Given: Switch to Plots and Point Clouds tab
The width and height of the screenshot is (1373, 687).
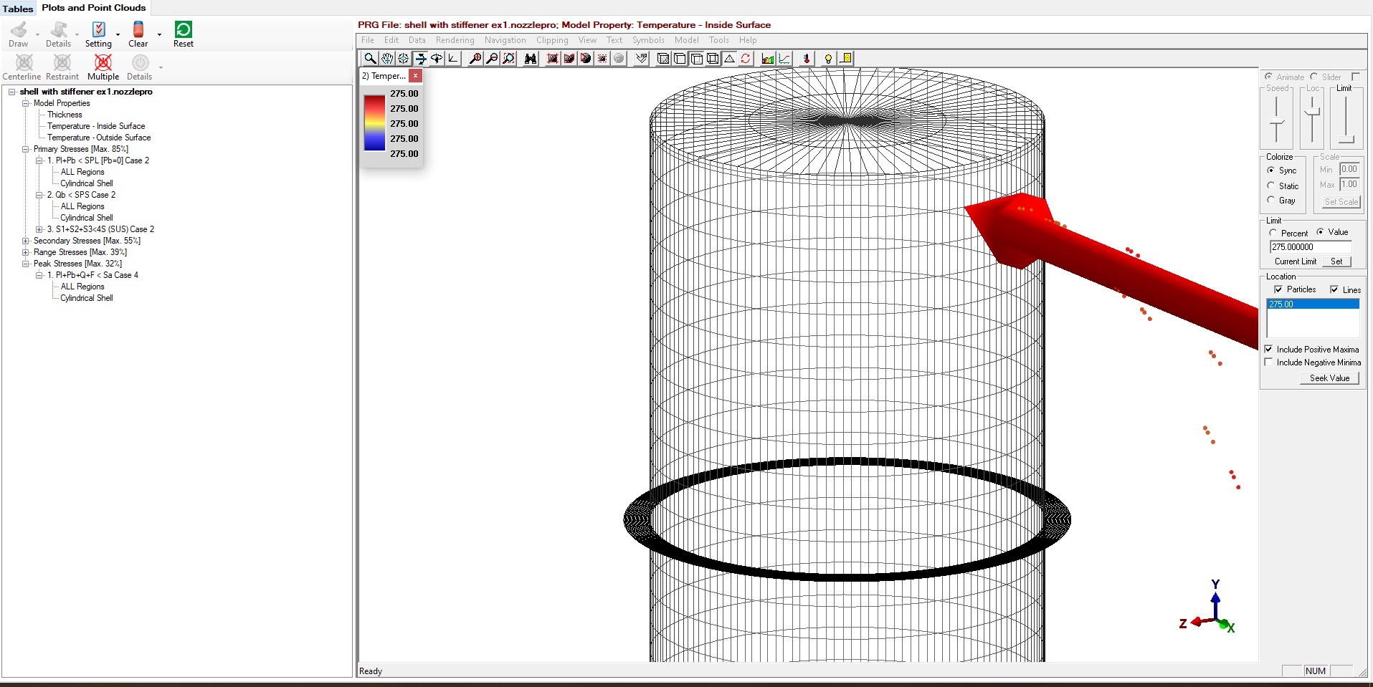Looking at the screenshot, I should point(93,8).
